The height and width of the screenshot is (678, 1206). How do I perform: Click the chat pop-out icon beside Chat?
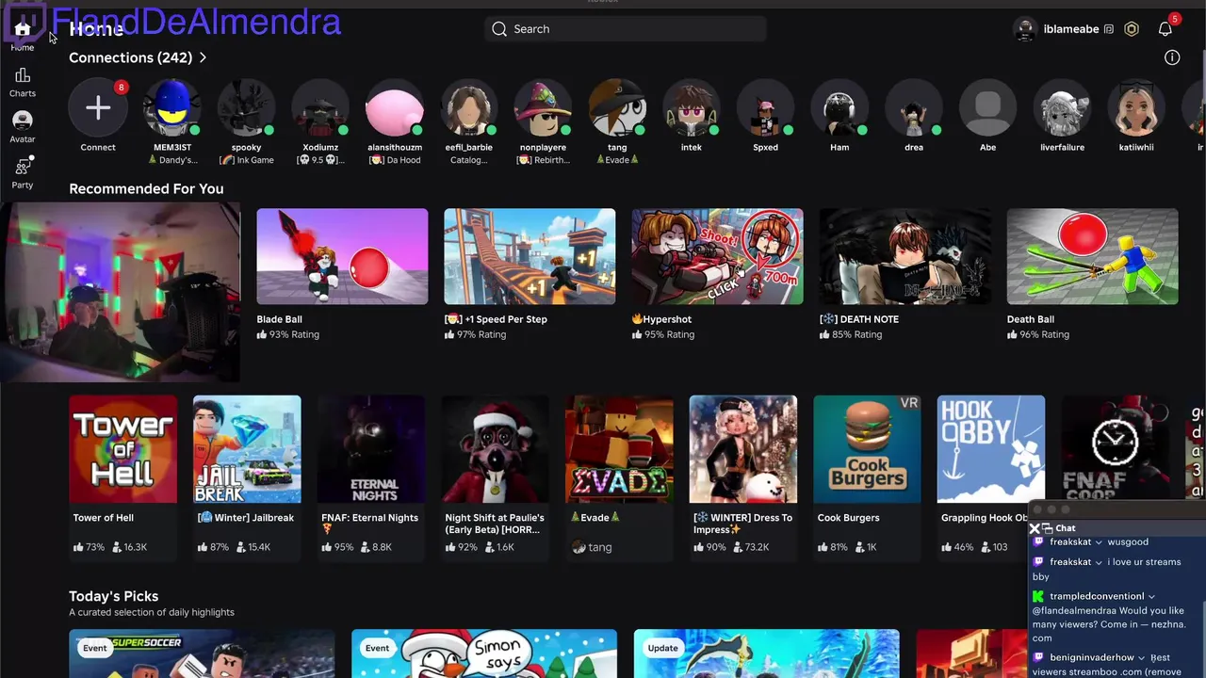coord(1048,528)
